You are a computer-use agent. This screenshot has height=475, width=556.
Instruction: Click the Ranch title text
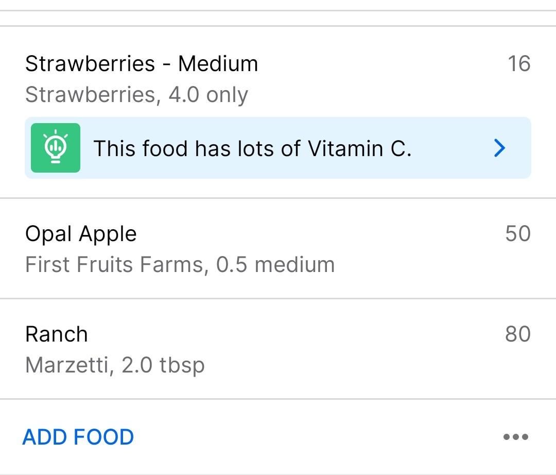point(57,334)
